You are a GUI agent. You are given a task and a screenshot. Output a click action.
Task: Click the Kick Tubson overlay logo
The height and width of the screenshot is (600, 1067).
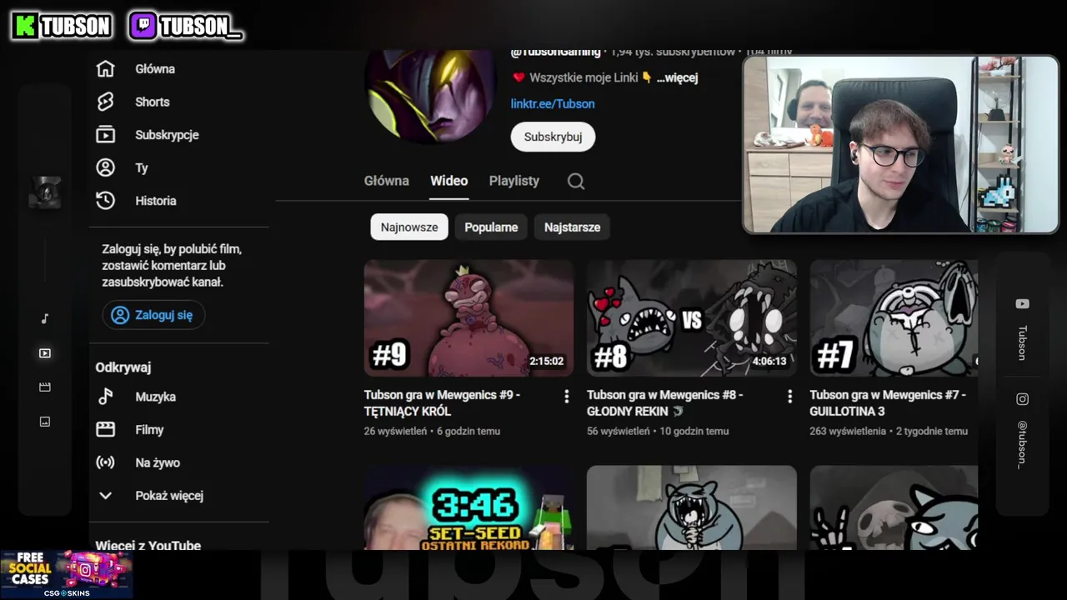62,27
